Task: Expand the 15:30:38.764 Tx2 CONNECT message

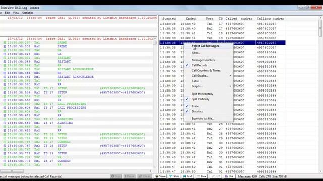Action: pyautogui.click(x=5, y=142)
